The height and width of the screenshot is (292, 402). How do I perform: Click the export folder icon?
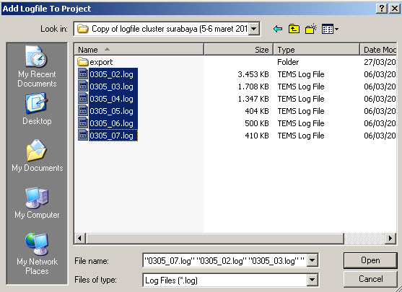point(82,62)
